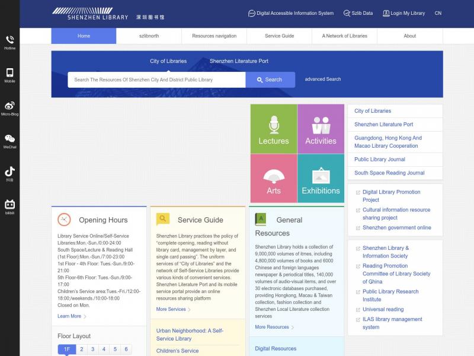Click Learn More under Opening Hours
Viewport: 474px width, 356px height.
[69, 316]
